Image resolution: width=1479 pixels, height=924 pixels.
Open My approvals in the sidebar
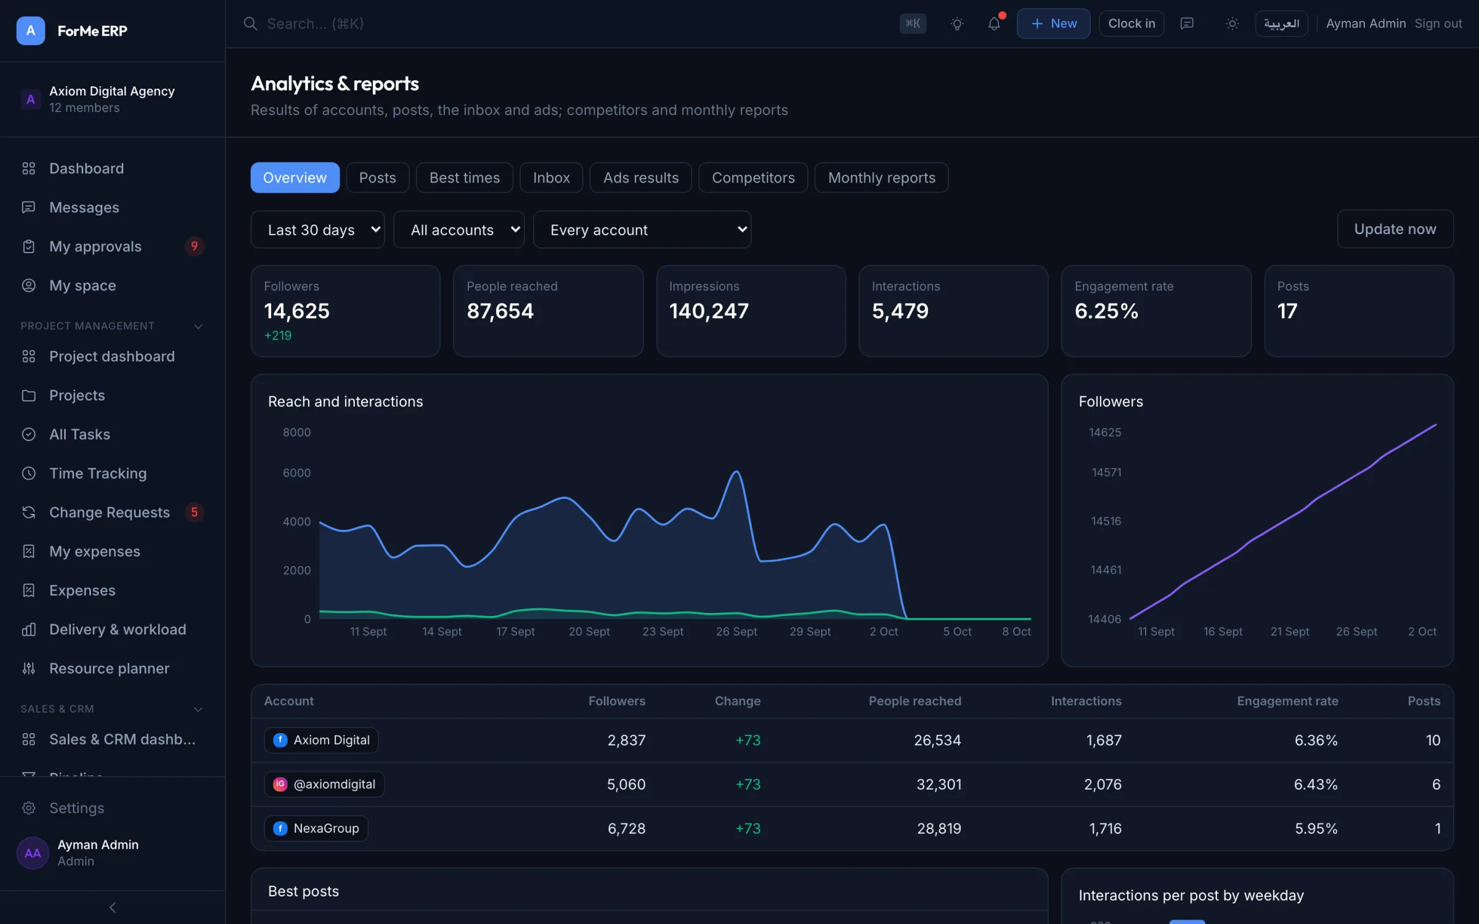click(112, 246)
